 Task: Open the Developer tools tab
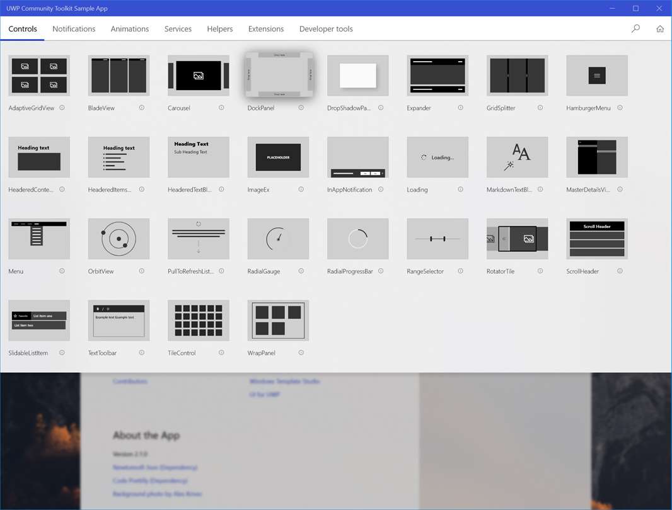[x=326, y=29]
